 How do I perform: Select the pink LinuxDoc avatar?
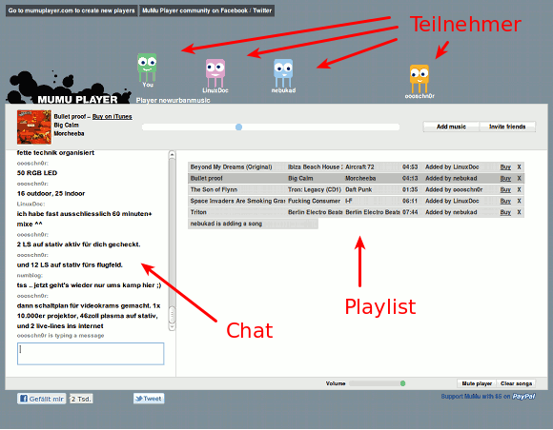coord(215,72)
